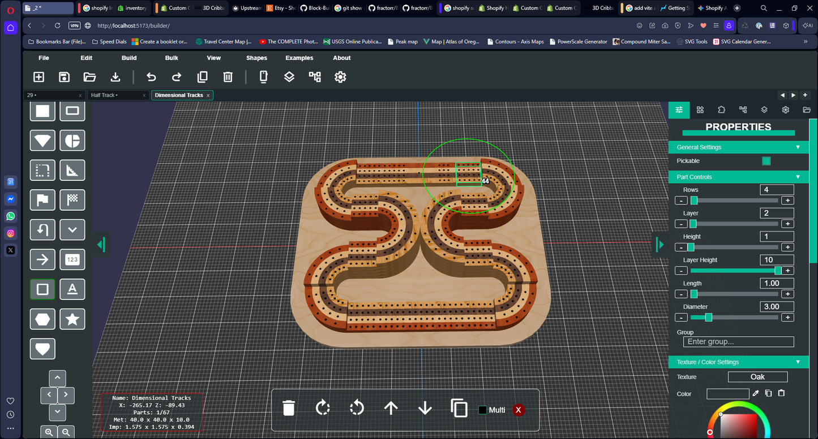
Task: Open the Build menu
Action: pos(129,58)
